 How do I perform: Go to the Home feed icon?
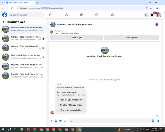[x=50, y=15]
